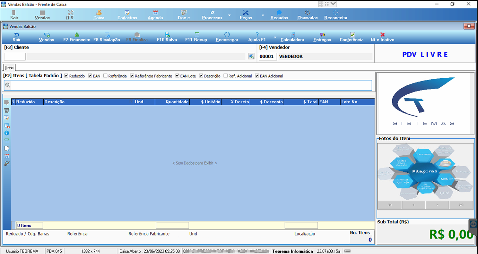
Task: Open Recados messages
Action: coord(279,15)
